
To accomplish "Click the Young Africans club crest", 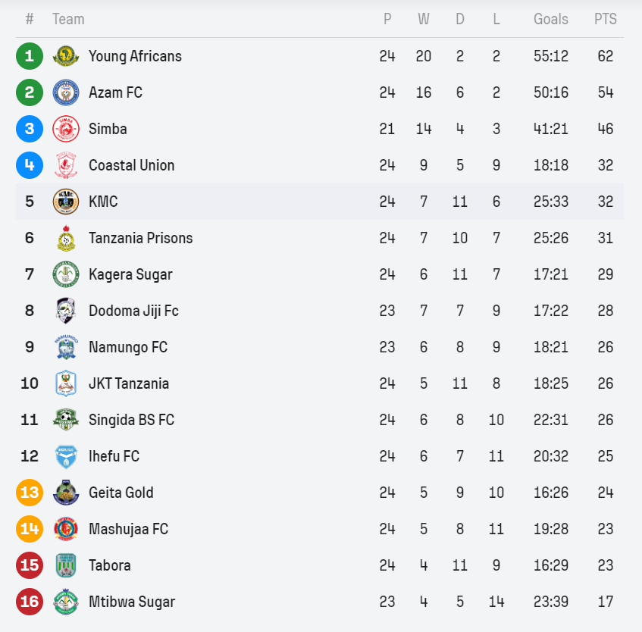I will click(66, 56).
